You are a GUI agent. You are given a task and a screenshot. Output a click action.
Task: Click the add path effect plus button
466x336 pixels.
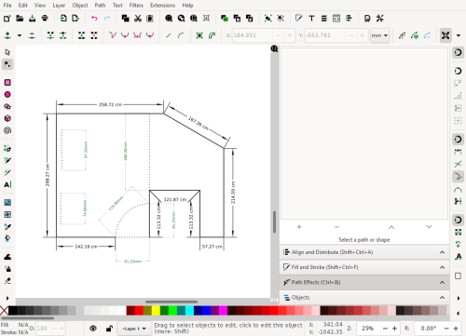[x=299, y=227]
